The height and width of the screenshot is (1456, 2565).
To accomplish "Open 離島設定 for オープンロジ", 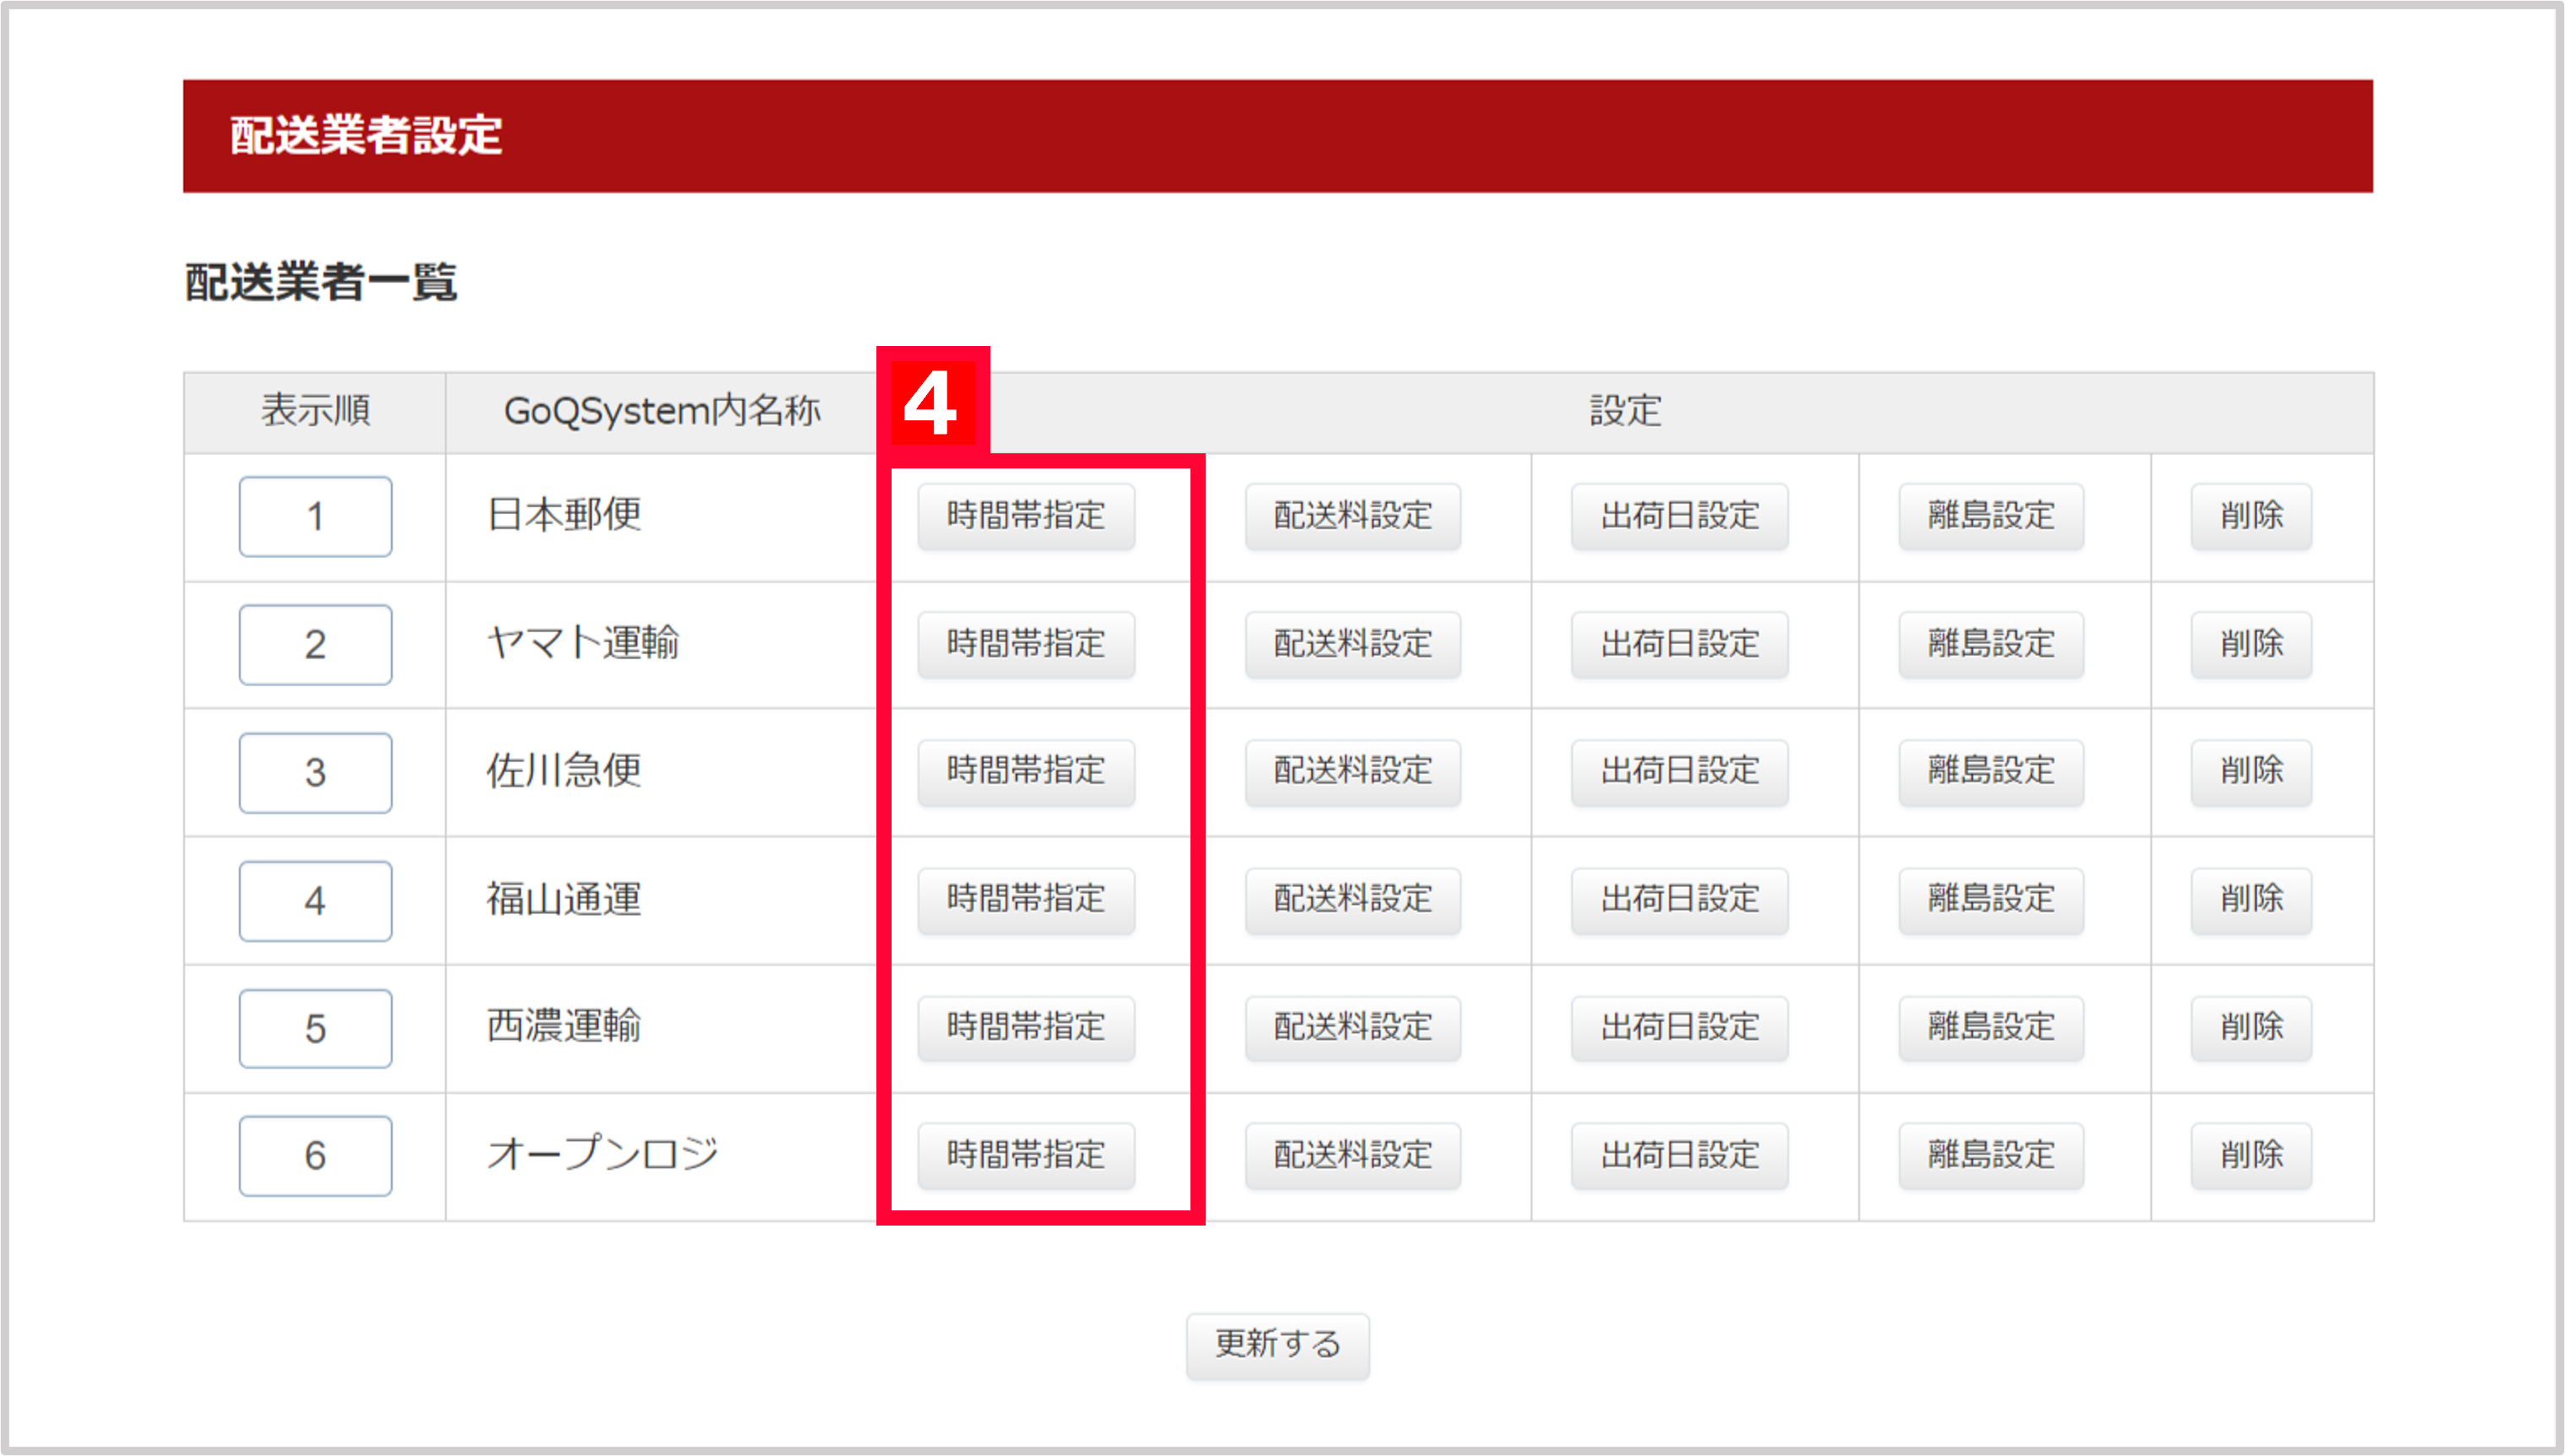I will click(x=1991, y=1156).
